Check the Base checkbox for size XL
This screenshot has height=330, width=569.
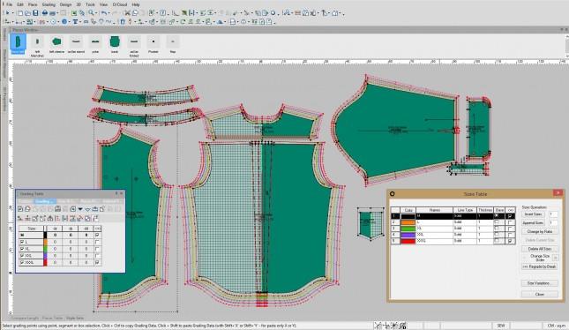pos(498,229)
